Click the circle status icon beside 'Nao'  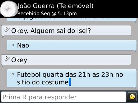coord(13,45)
